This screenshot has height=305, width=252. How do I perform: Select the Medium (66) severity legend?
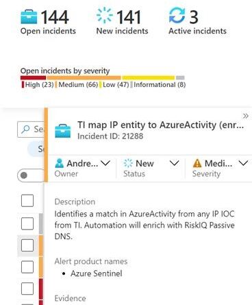77,85
